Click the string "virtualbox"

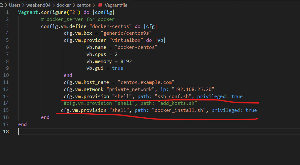(x=126, y=40)
